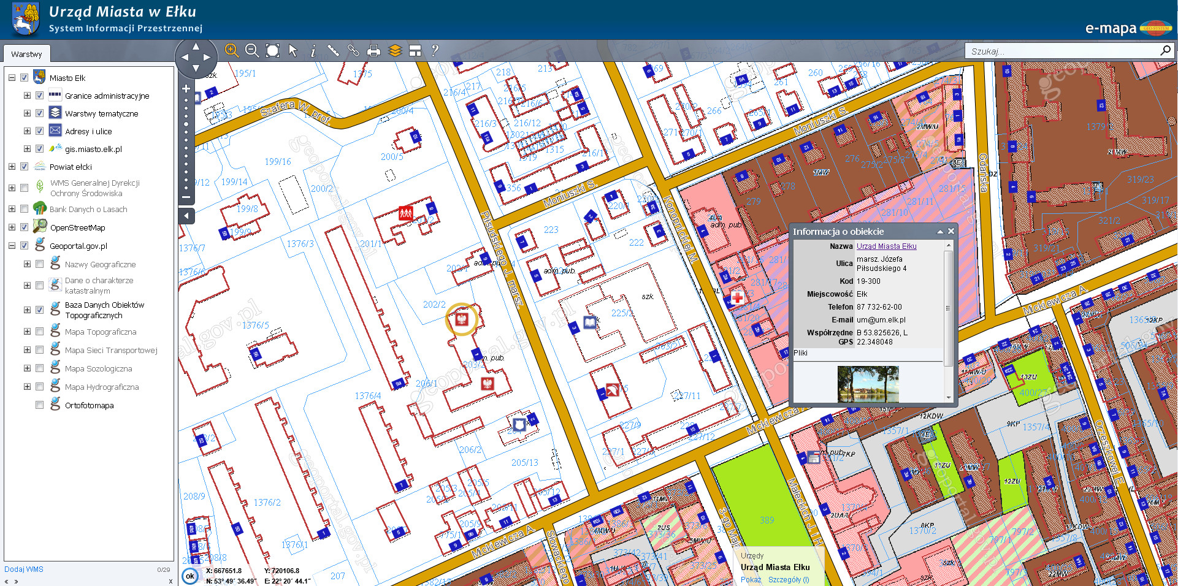1178x586 pixels.
Task: Zoom to full map extent
Action: pyautogui.click(x=273, y=50)
